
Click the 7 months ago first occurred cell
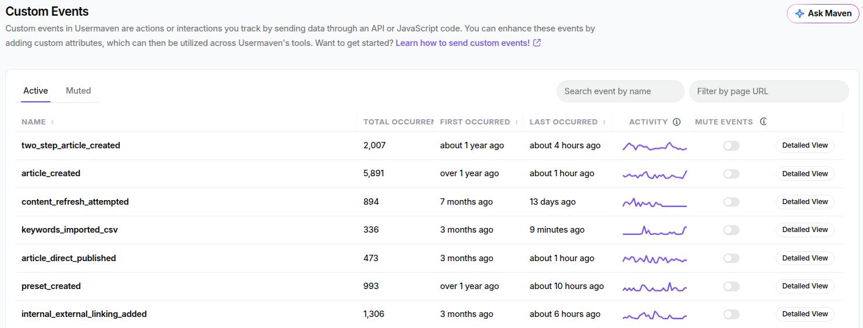pyautogui.click(x=466, y=202)
